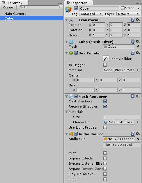Open the Box Collider gear settings menu
The height and width of the screenshot is (183, 142).
[138, 53]
